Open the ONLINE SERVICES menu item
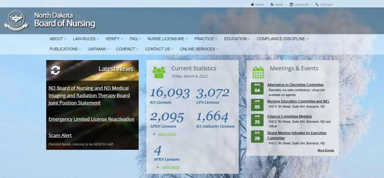The width and height of the screenshot is (384, 178). pos(199,49)
